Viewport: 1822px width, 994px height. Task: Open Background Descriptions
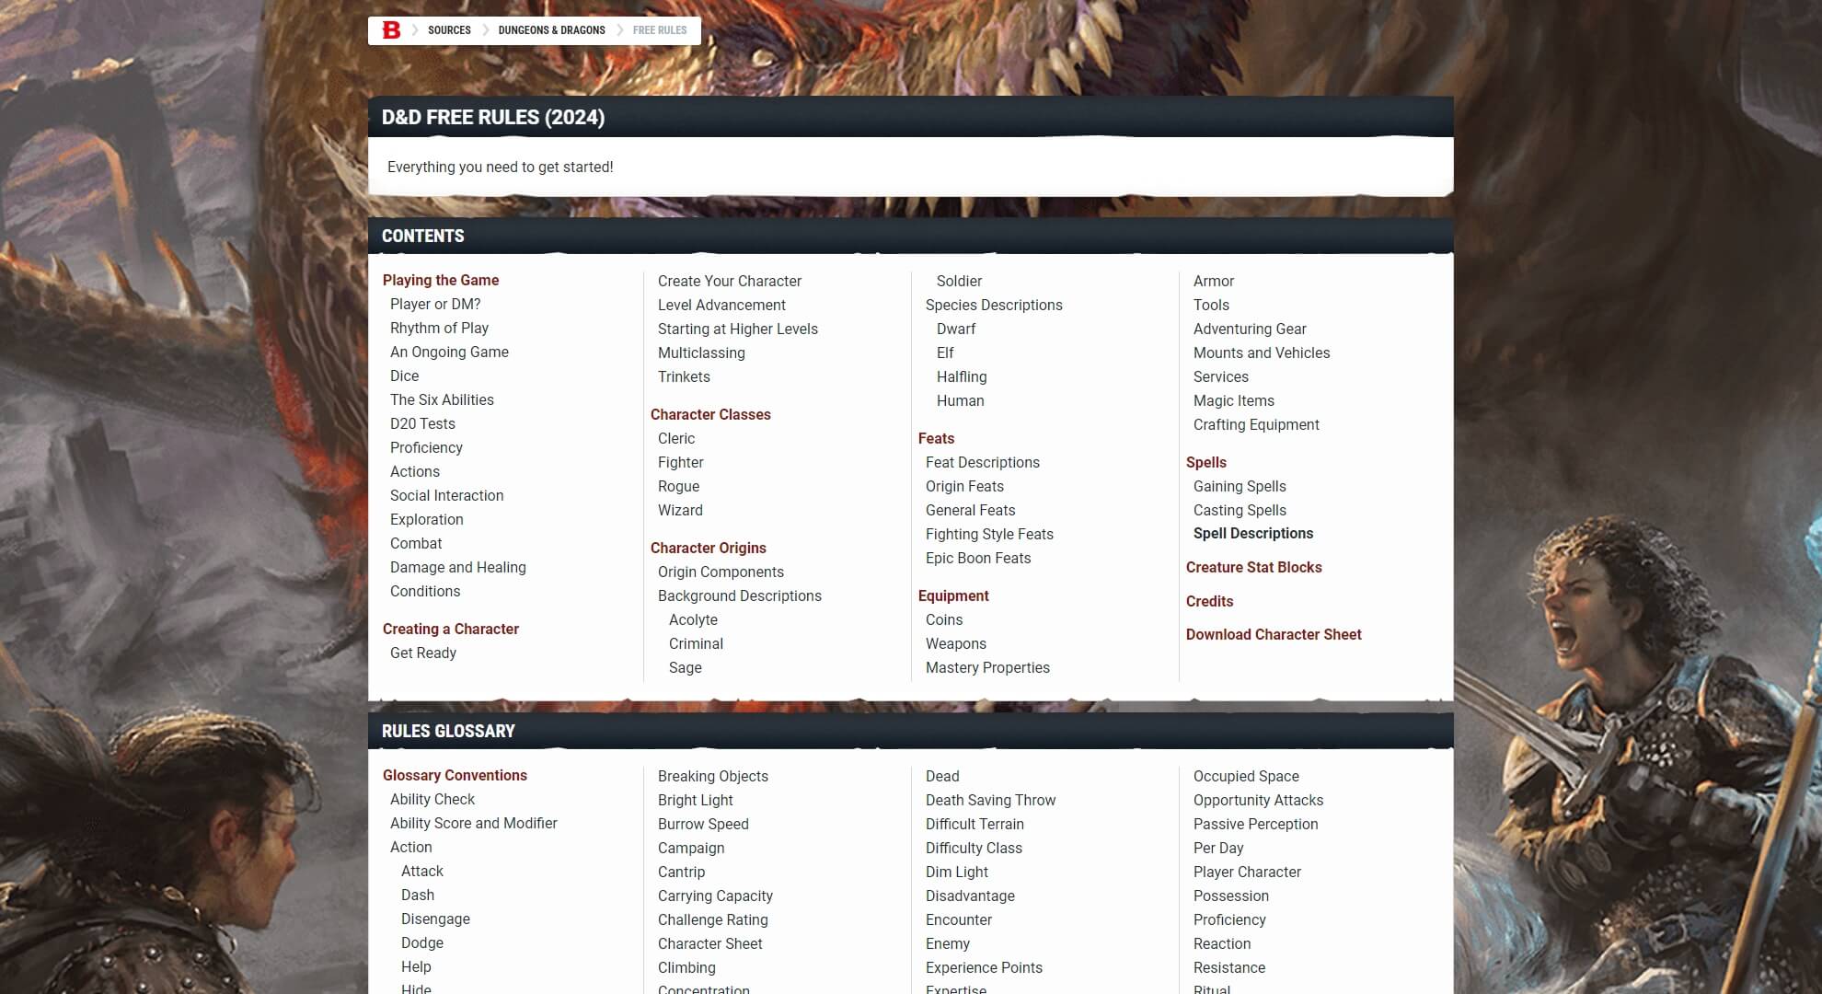click(740, 595)
